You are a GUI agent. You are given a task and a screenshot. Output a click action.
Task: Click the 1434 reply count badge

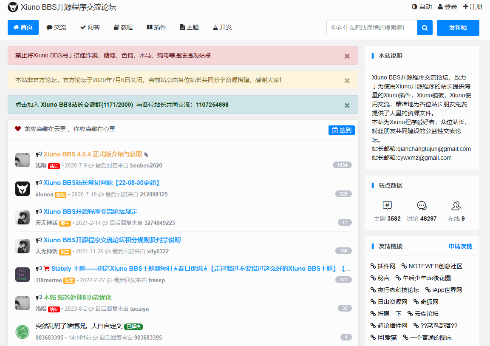tap(342, 165)
